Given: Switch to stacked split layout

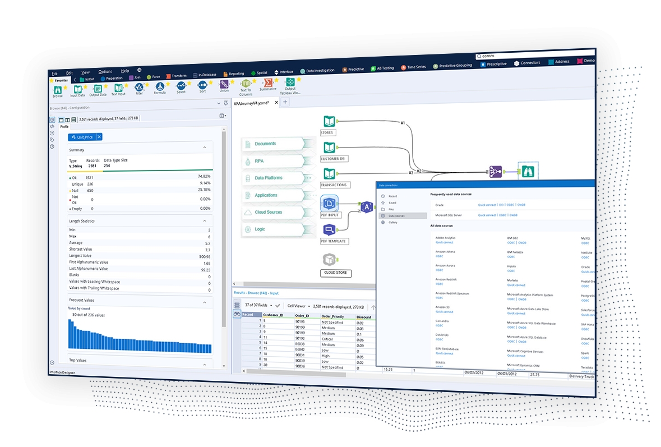Looking at the screenshot, I should (74, 120).
